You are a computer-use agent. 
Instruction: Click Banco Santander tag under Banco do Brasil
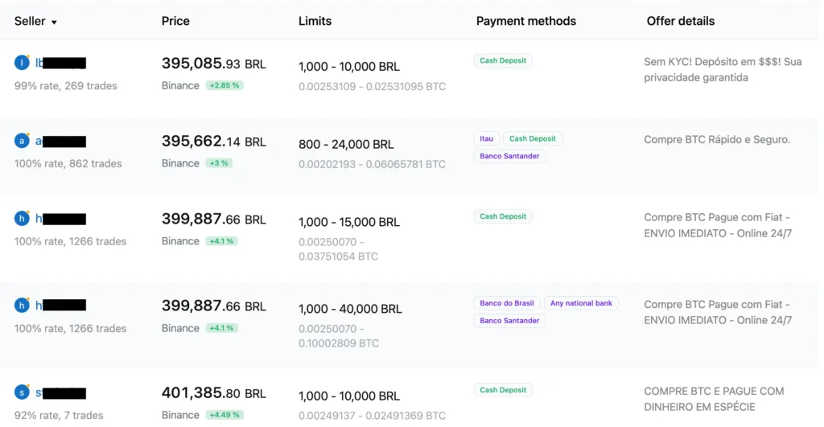pyautogui.click(x=509, y=320)
